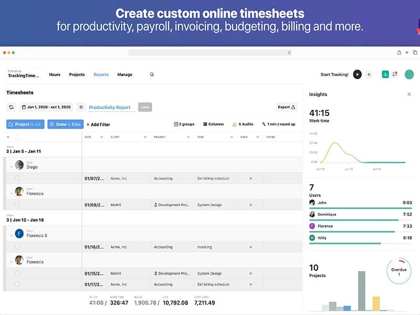Screen dimensions: 420x315
Task: Click the search magnifier icon
Action: [152, 75]
